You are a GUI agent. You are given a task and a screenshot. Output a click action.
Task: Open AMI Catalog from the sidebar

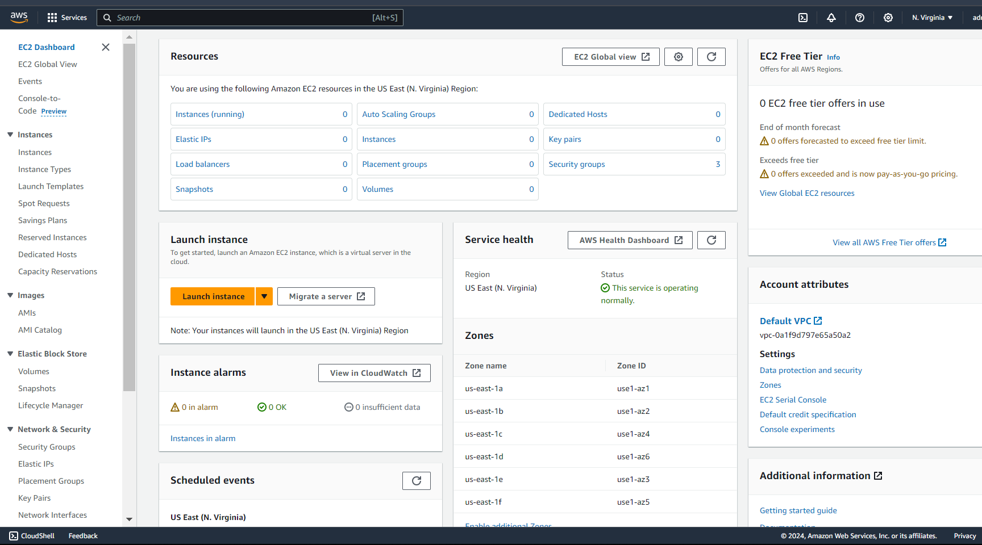pos(40,330)
